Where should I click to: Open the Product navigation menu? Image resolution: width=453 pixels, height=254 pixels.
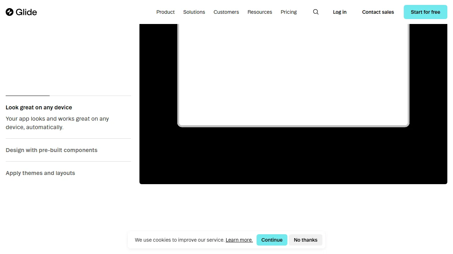165,12
